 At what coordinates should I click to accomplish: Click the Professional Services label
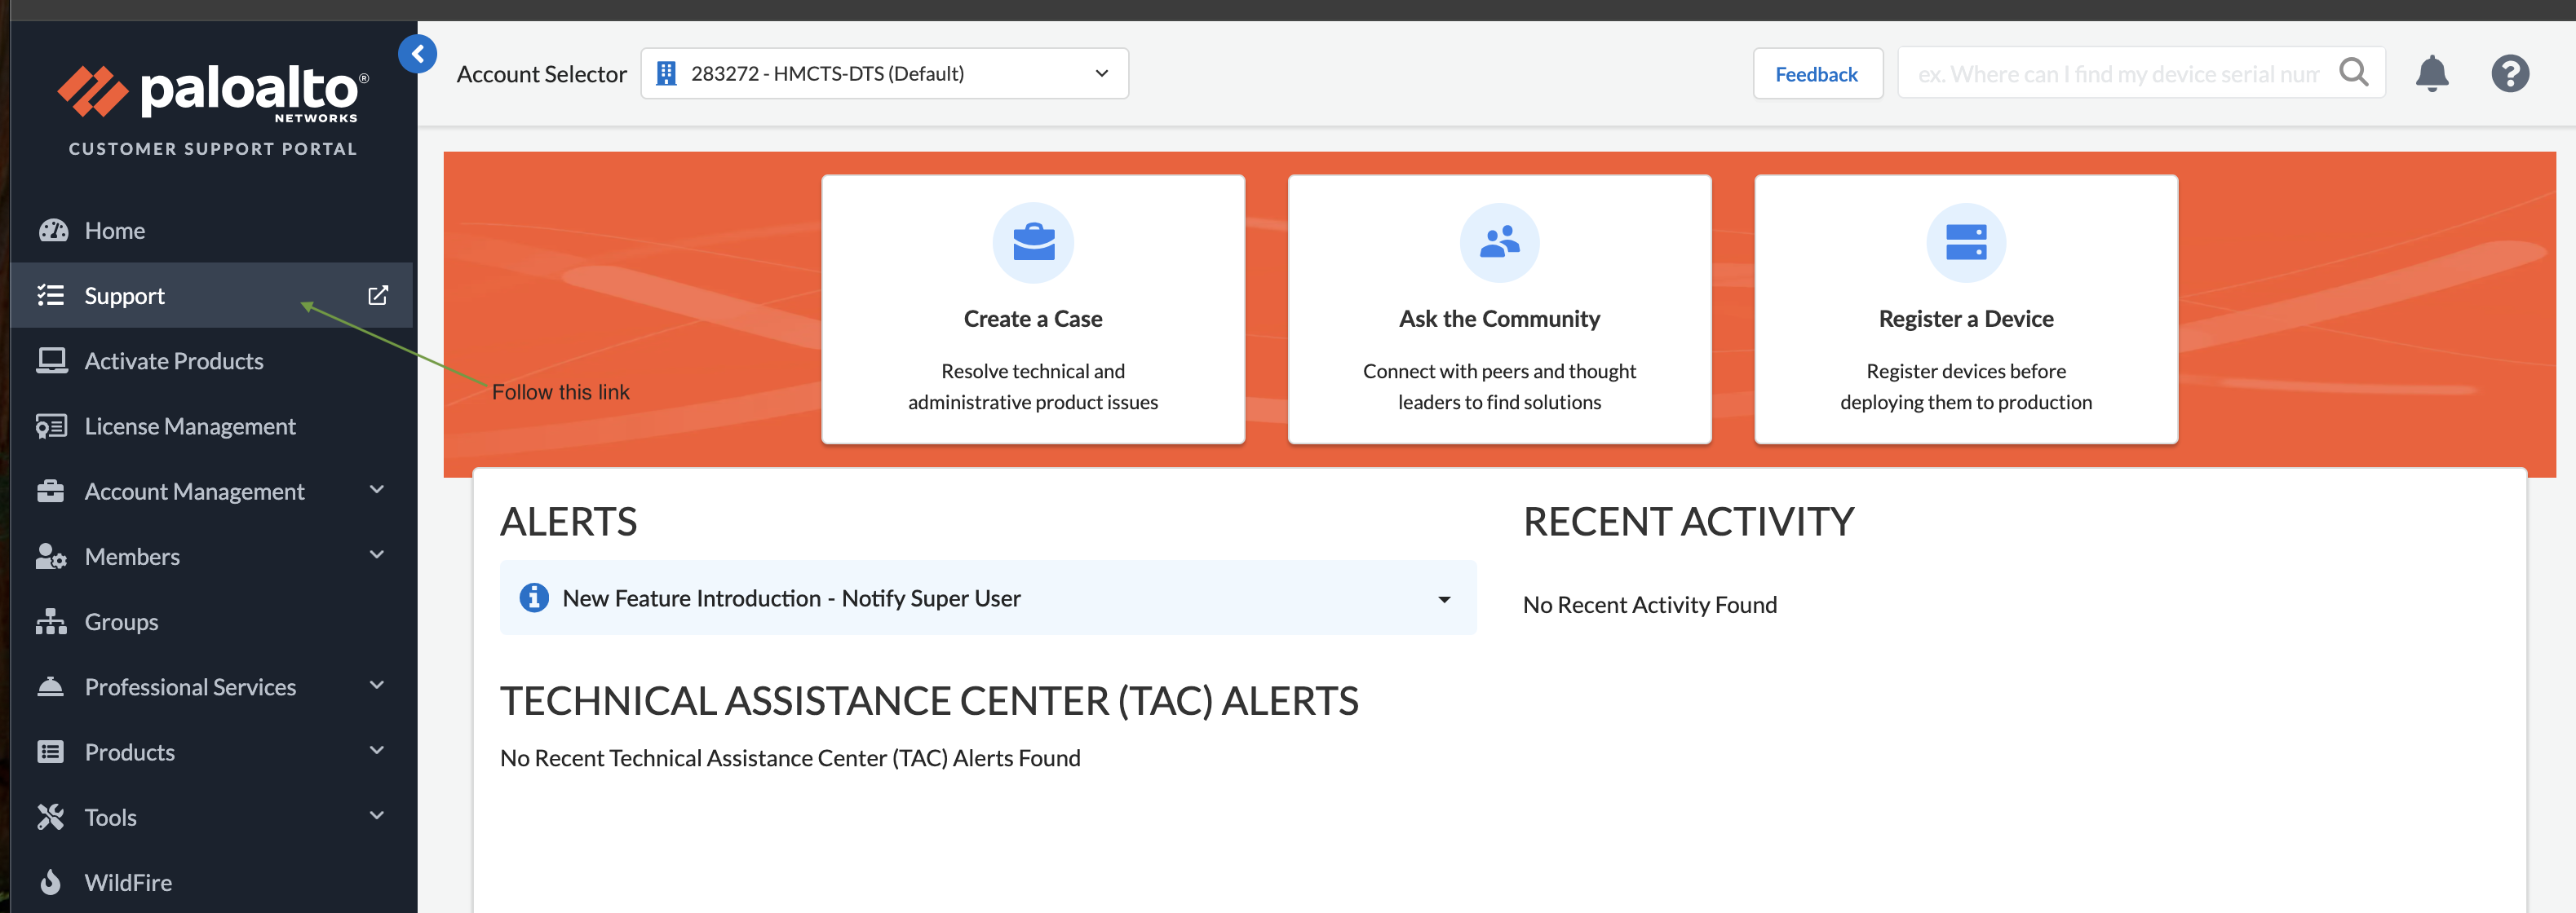point(190,687)
